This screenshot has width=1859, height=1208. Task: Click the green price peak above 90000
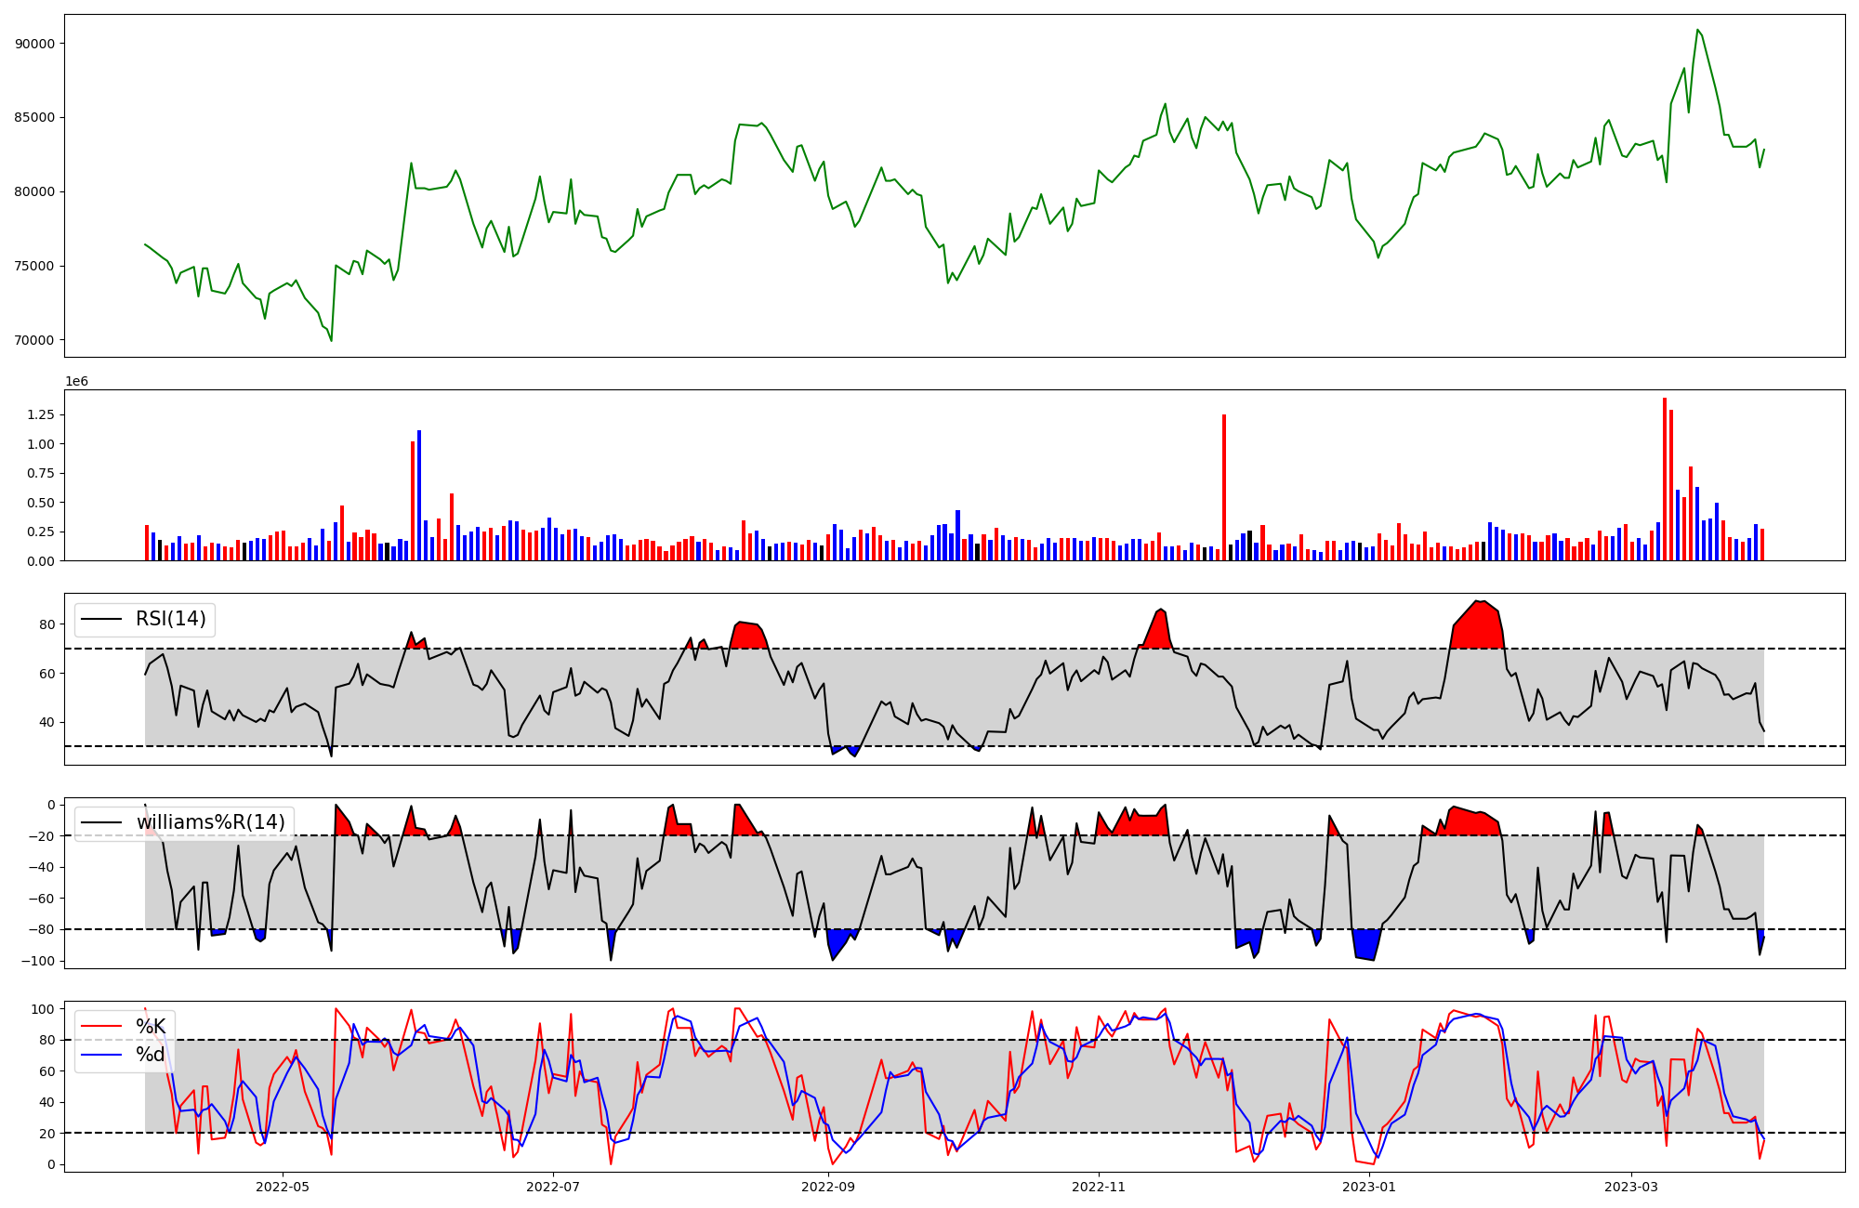coord(1697,31)
